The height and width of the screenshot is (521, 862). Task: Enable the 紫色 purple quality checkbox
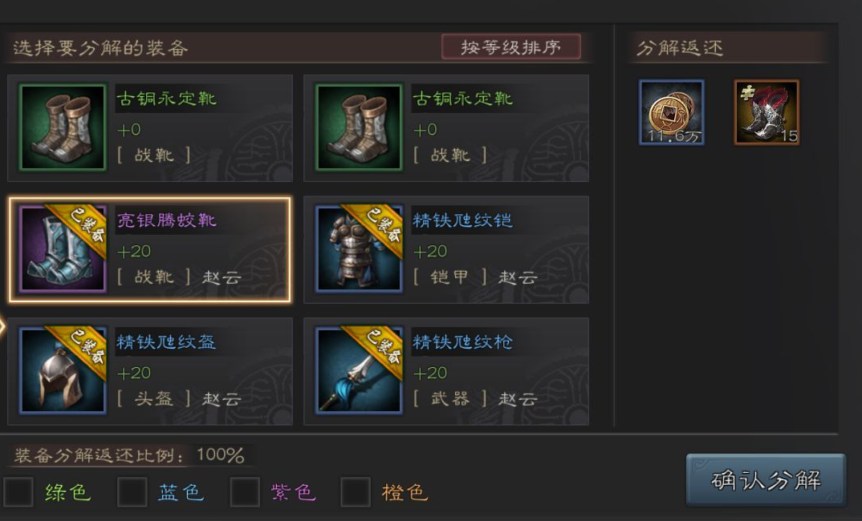pos(245,491)
